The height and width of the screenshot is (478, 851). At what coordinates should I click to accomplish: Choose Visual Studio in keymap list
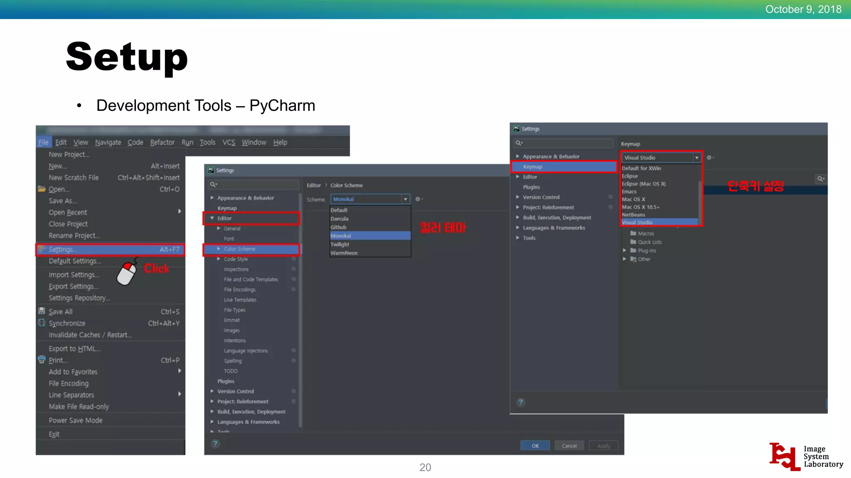coord(659,222)
